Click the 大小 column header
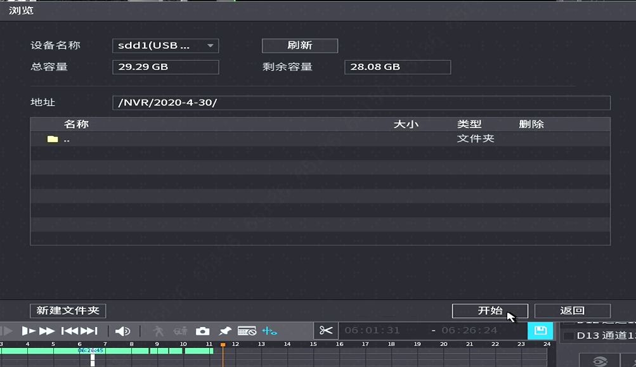The image size is (636, 367). pos(406,124)
